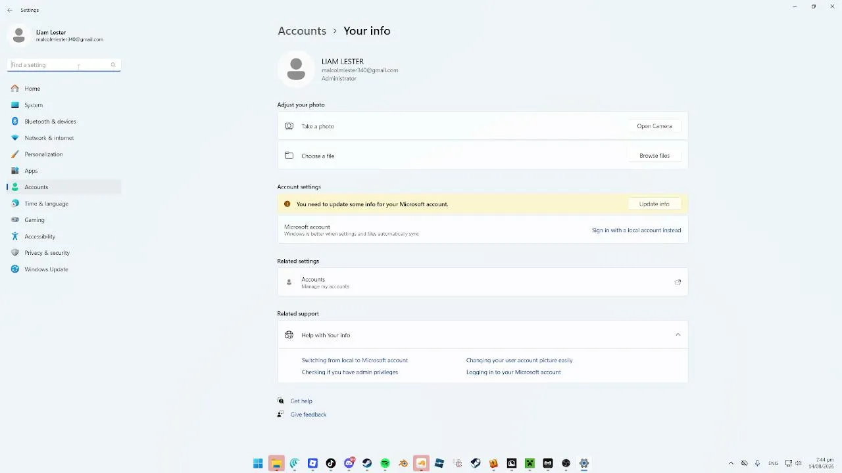Screen dimensions: 842x473
Task: Click the microphone icon in the system tray
Action: tap(758, 463)
